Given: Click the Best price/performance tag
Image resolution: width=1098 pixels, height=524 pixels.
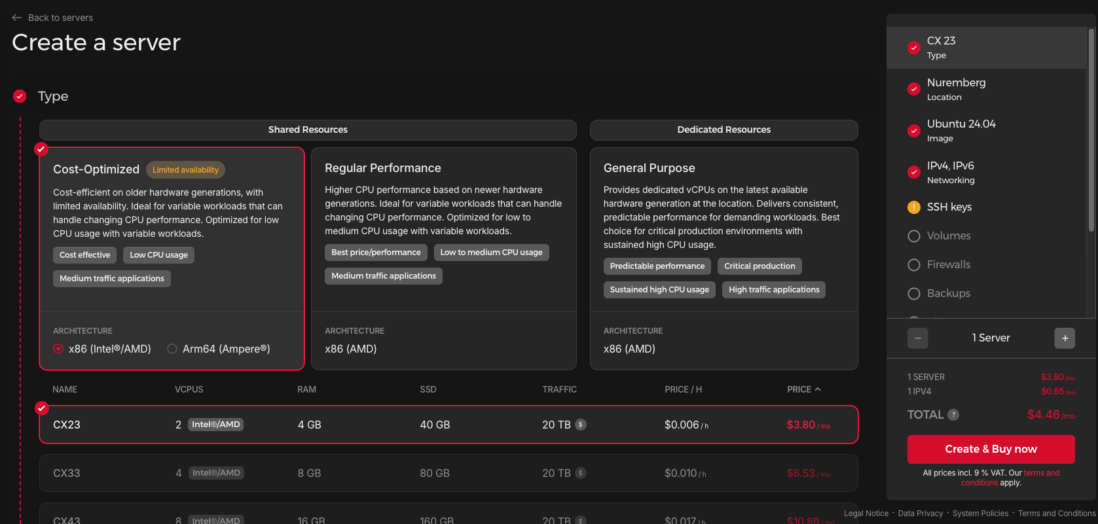Looking at the screenshot, I should [x=376, y=253].
